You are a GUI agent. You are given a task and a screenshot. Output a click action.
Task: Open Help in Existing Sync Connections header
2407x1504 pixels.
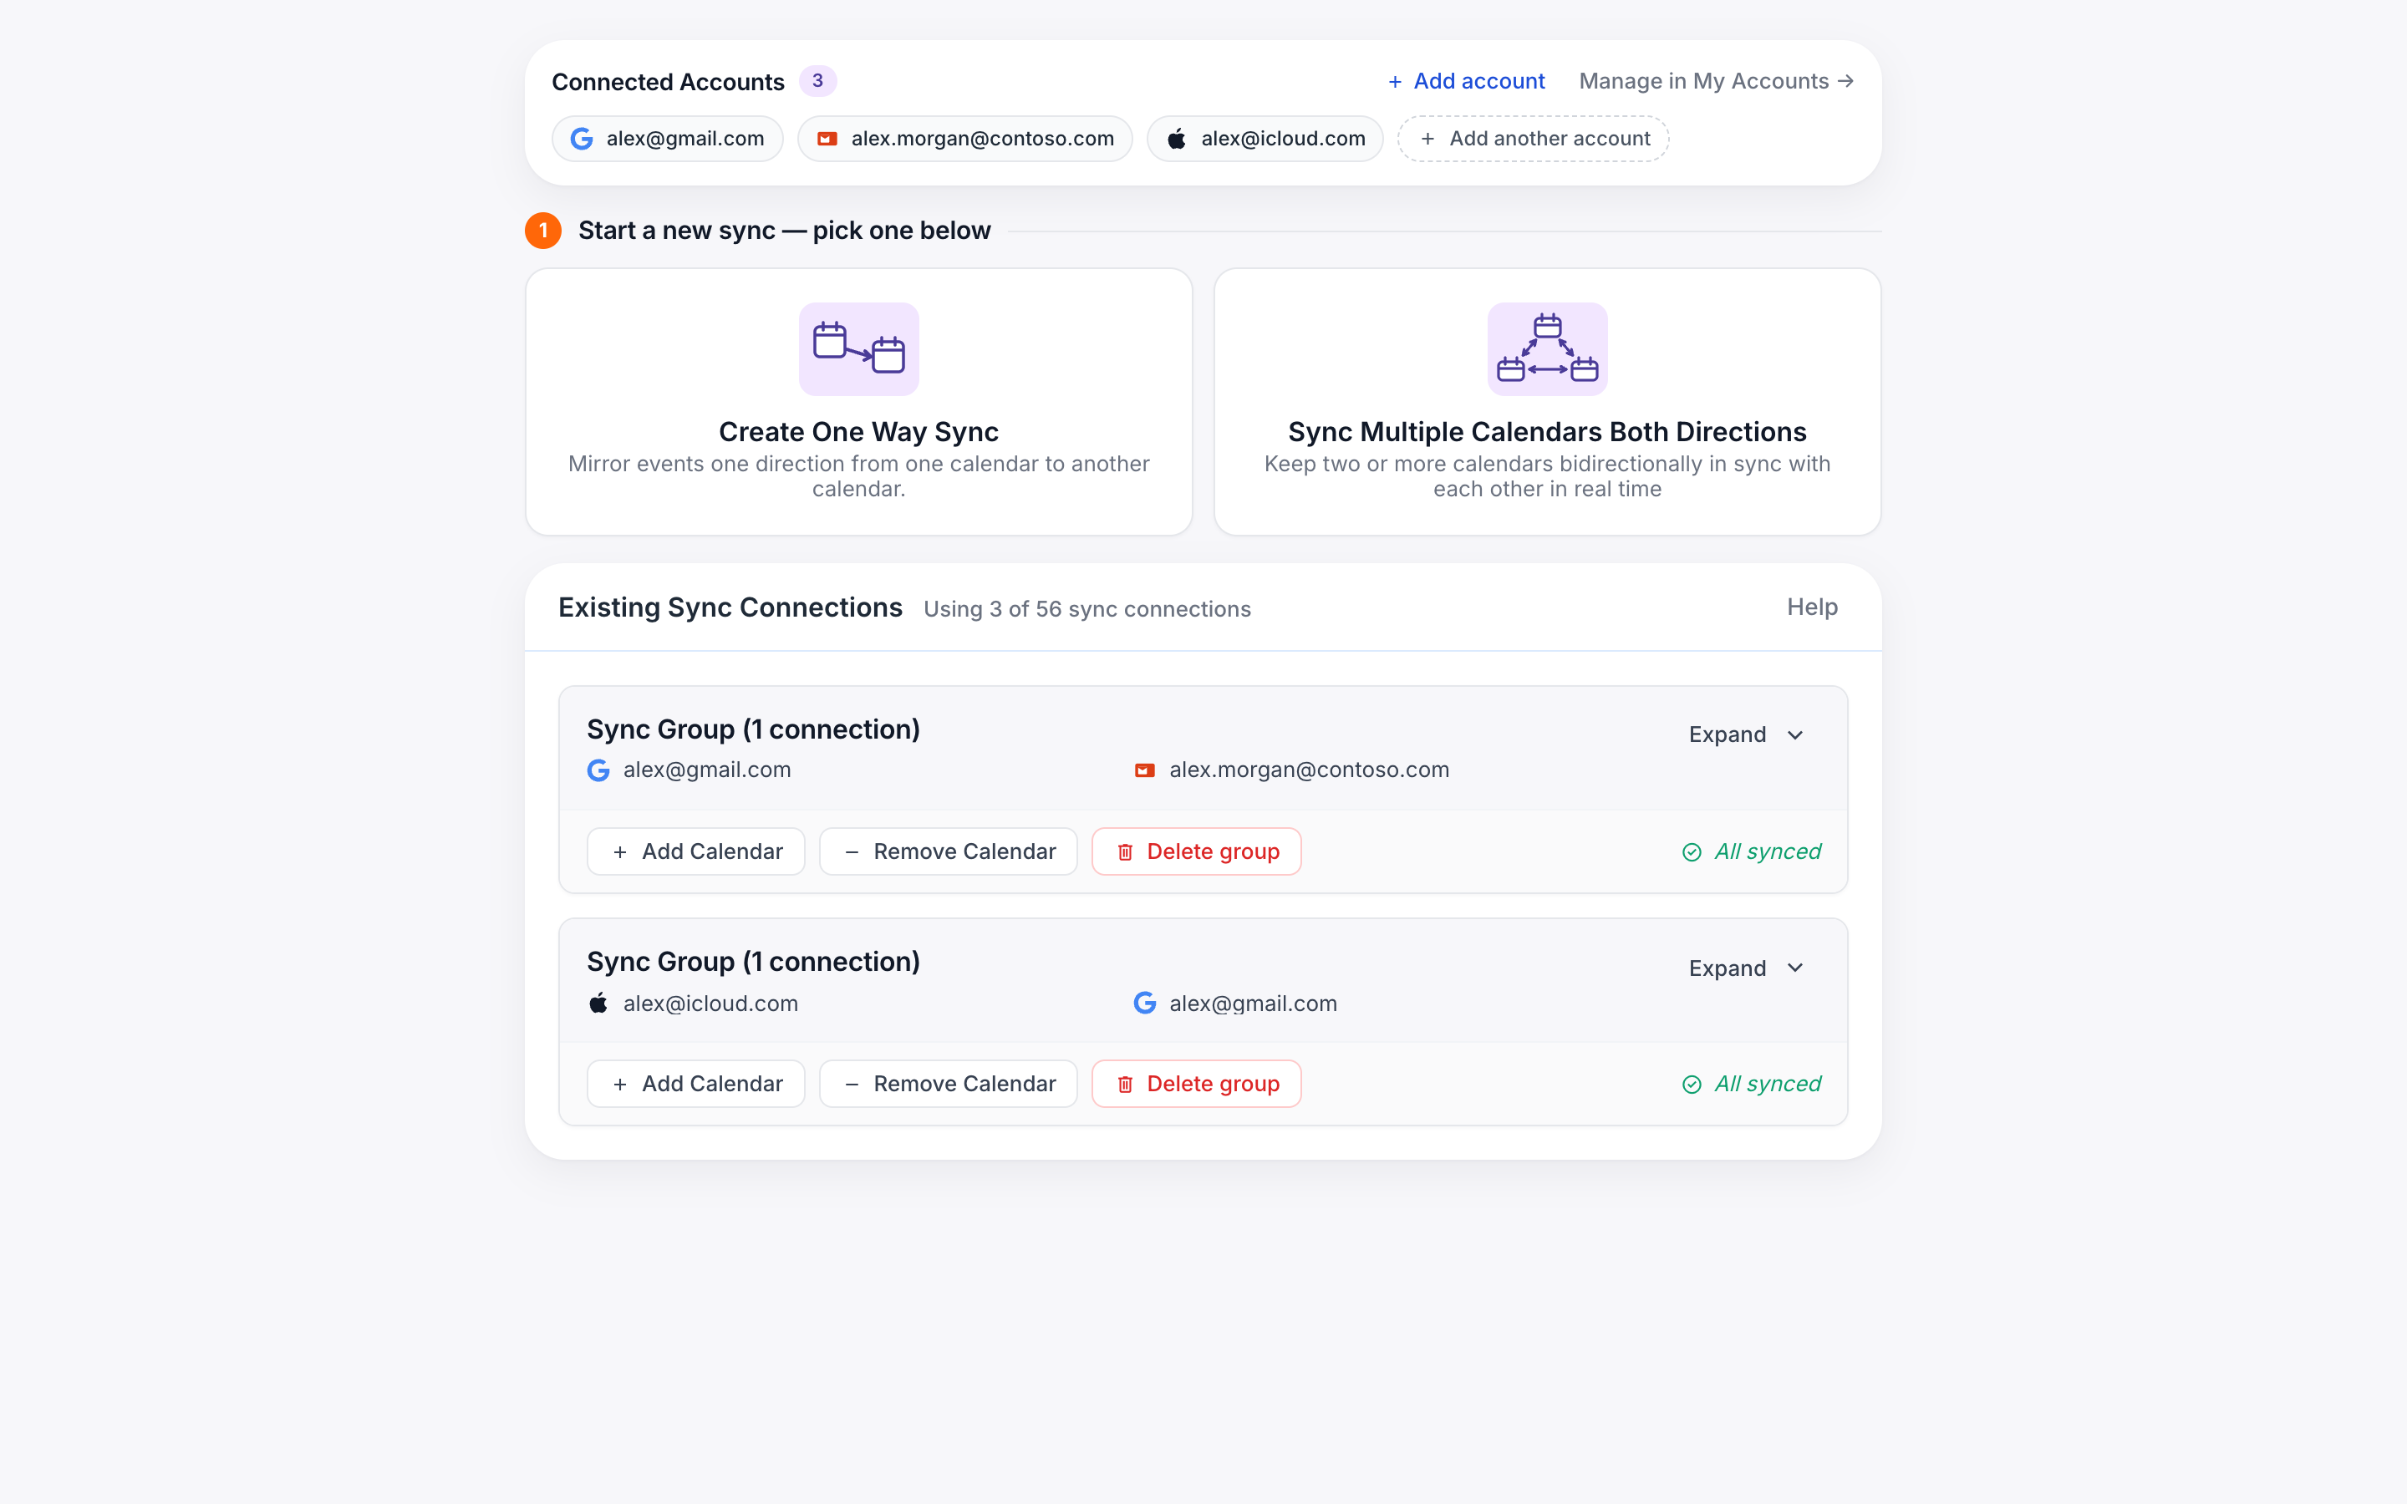[1811, 607]
